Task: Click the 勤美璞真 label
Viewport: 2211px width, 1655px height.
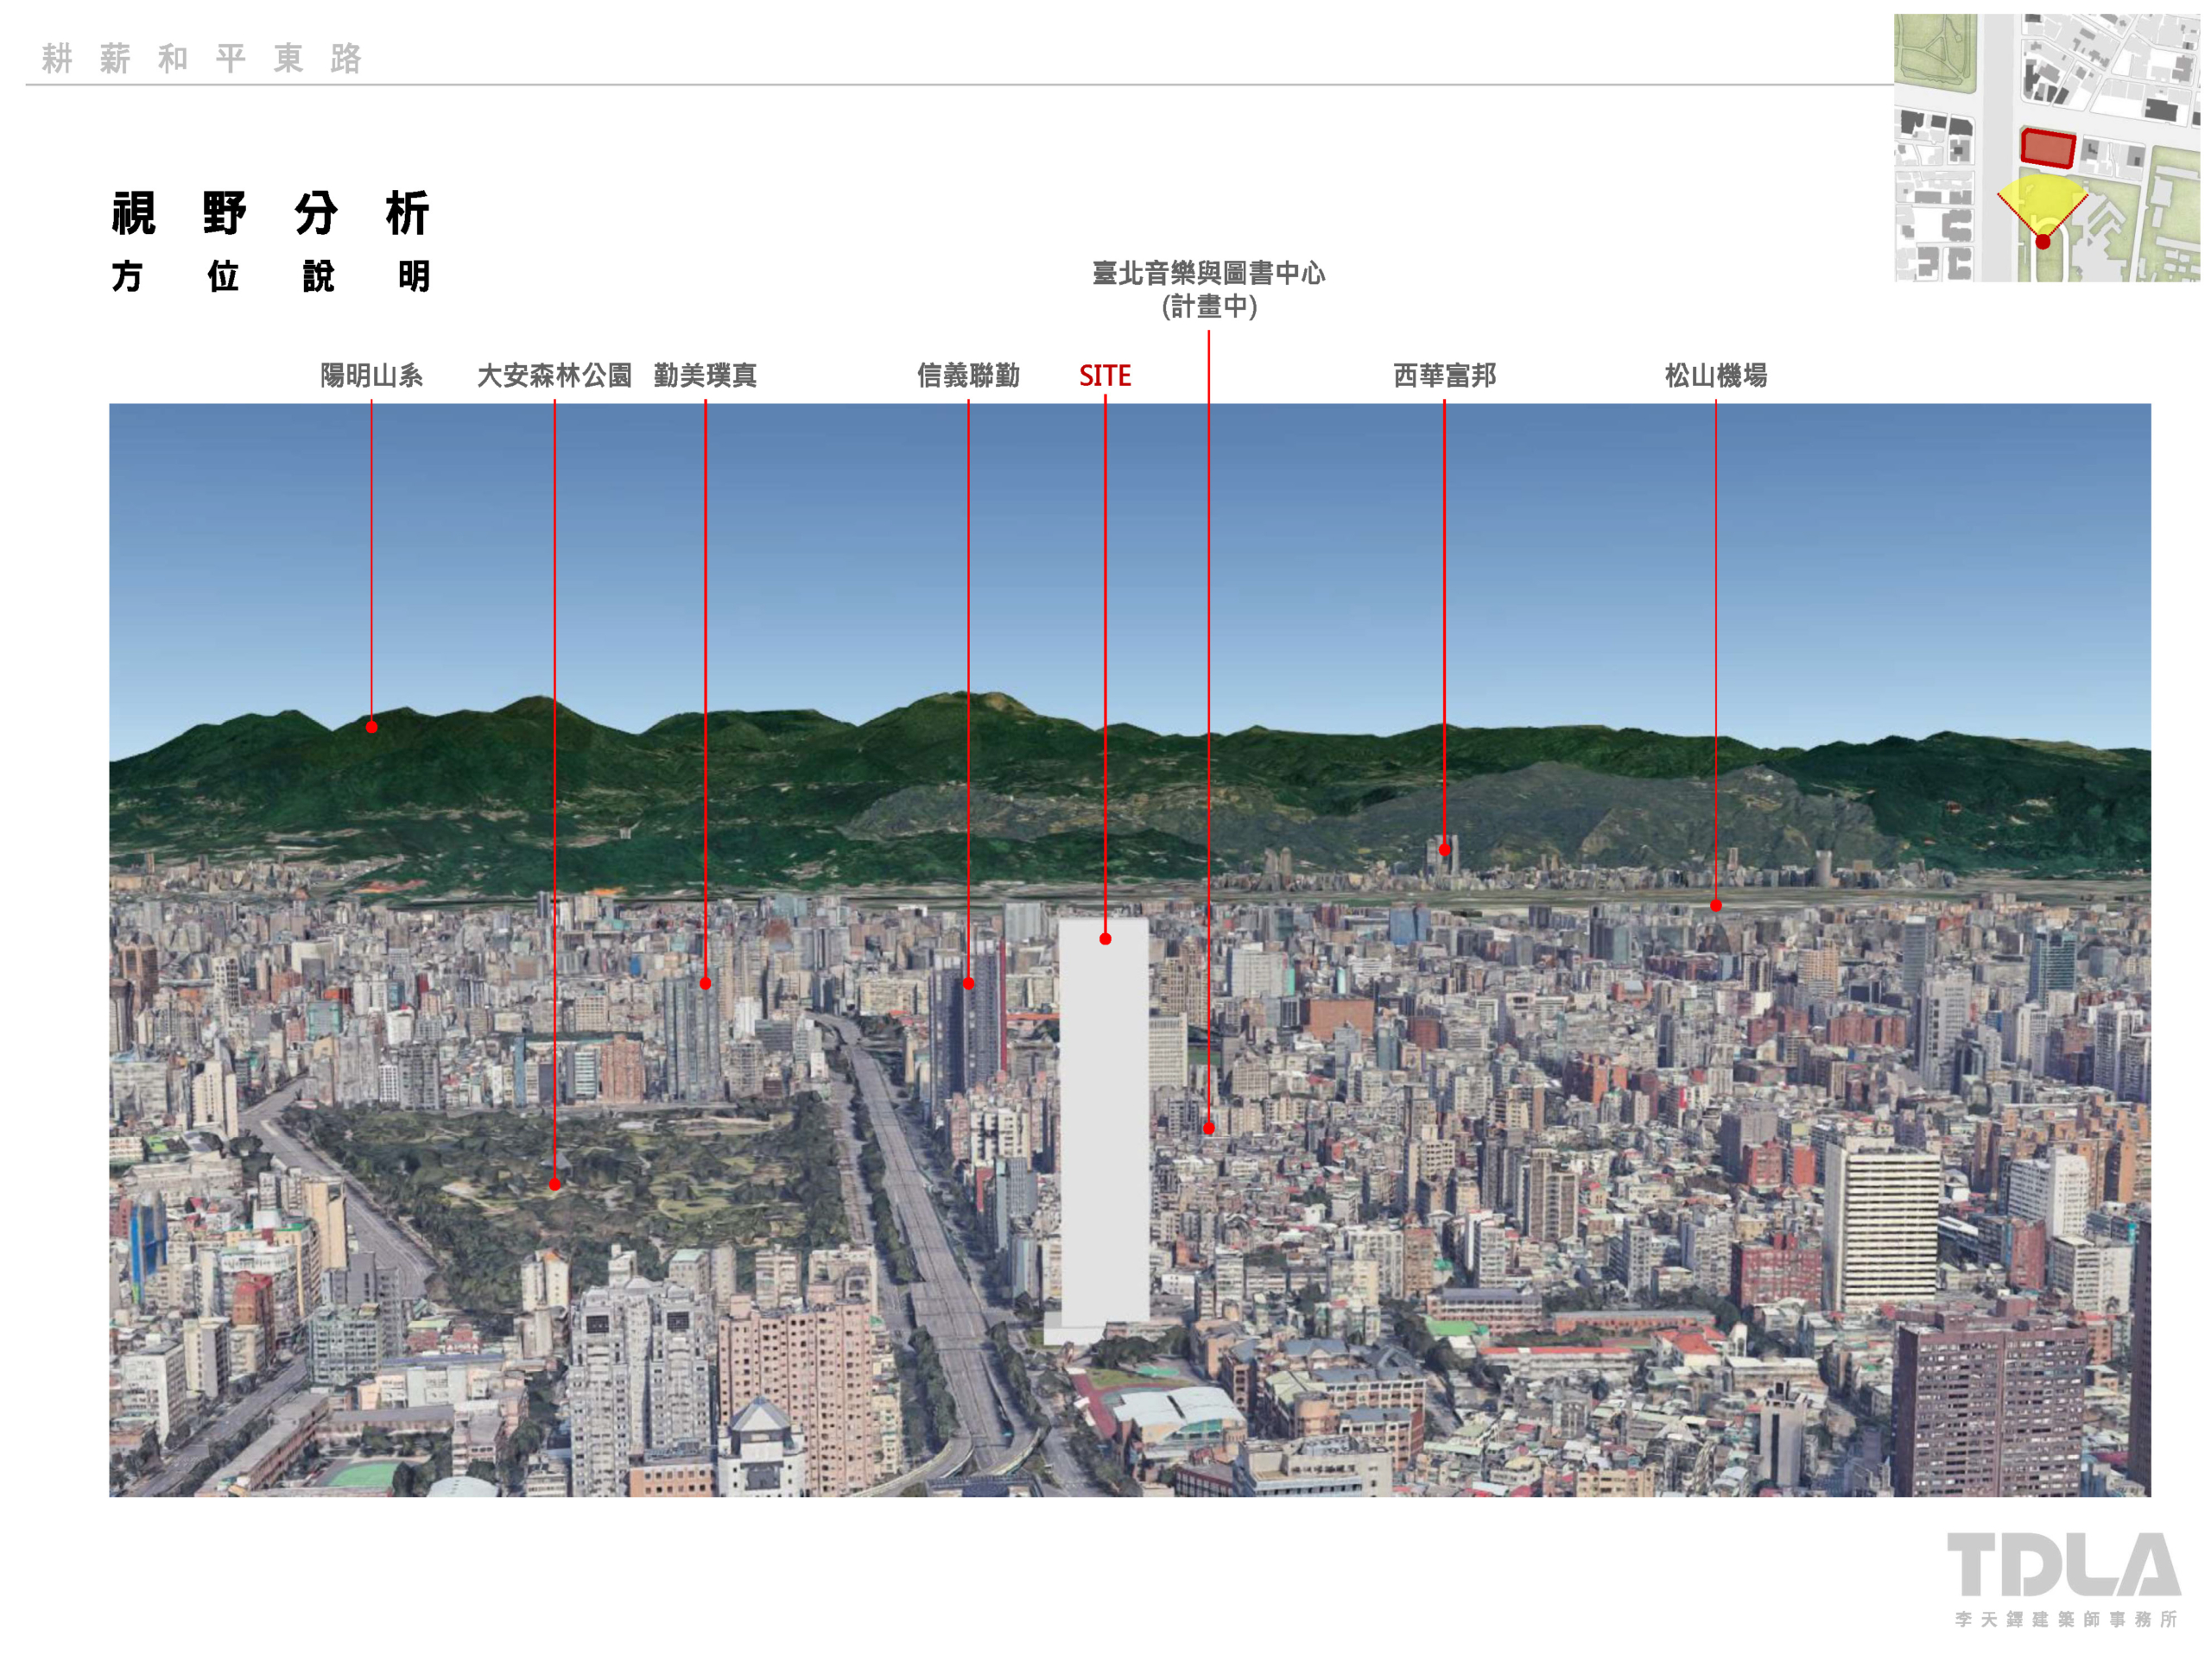Action: point(705,376)
